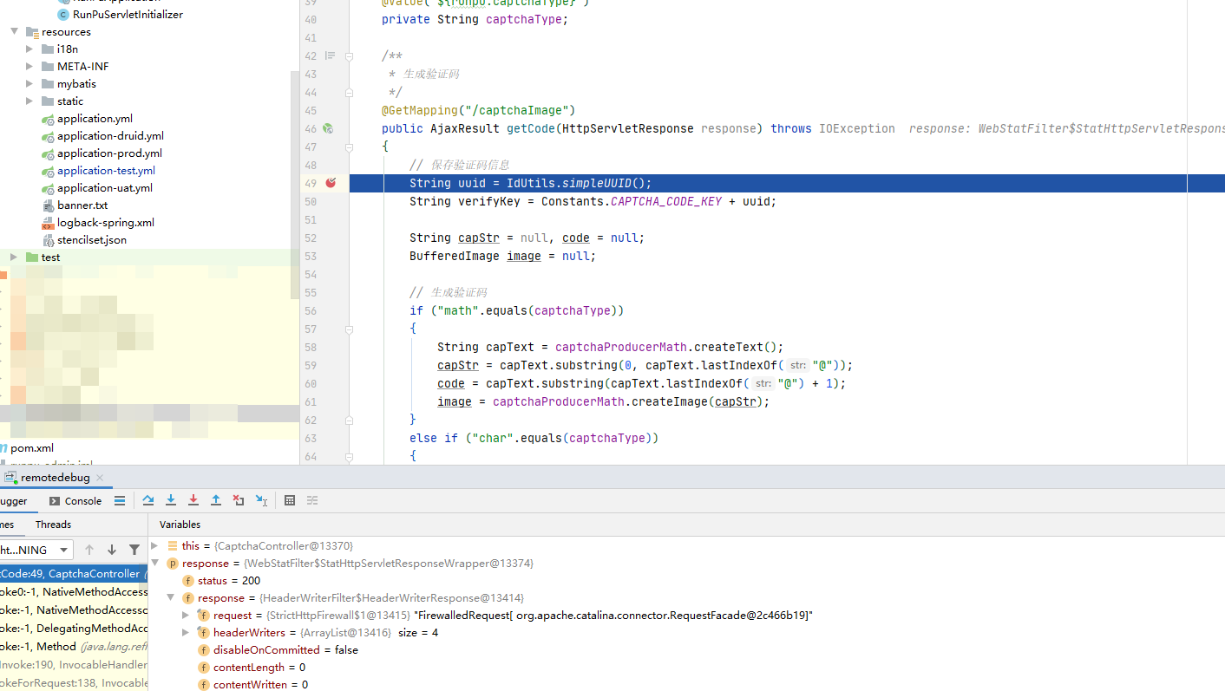Toggle the breakpoint on line 49
This screenshot has height=691, width=1225.
tap(328, 183)
